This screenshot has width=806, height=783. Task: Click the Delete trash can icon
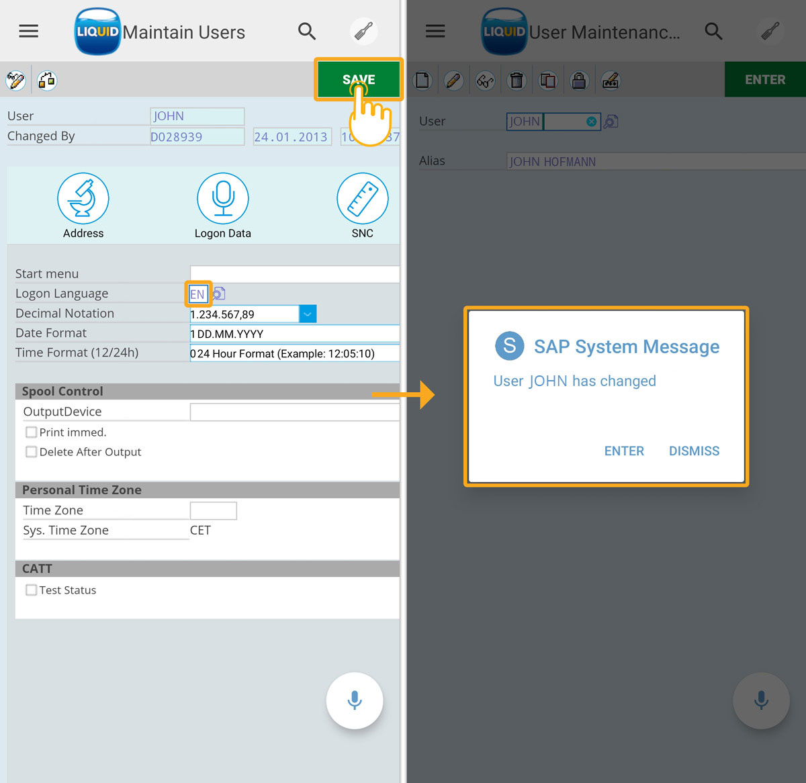pyautogui.click(x=517, y=81)
